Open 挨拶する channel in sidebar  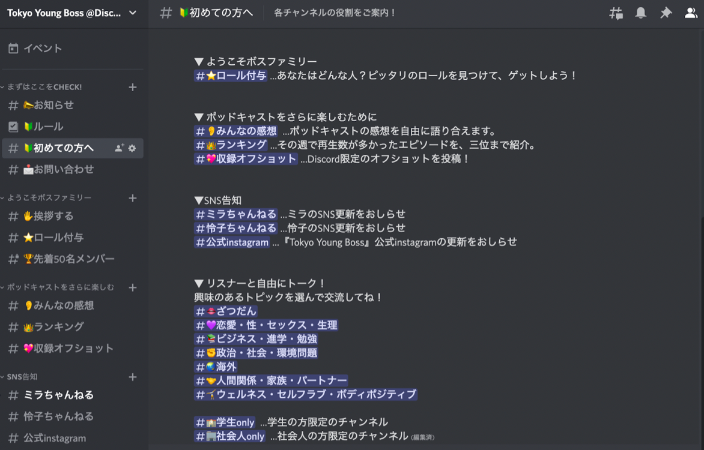point(73,216)
